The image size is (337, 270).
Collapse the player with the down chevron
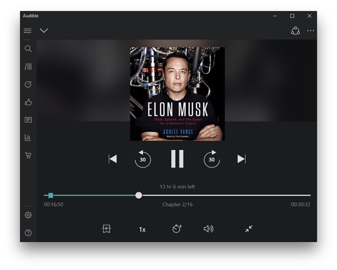(x=44, y=31)
